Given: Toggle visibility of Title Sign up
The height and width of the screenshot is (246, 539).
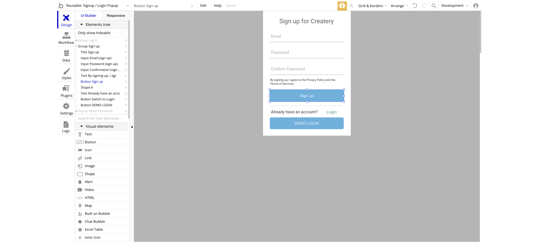Looking at the screenshot, I should pos(126,52).
